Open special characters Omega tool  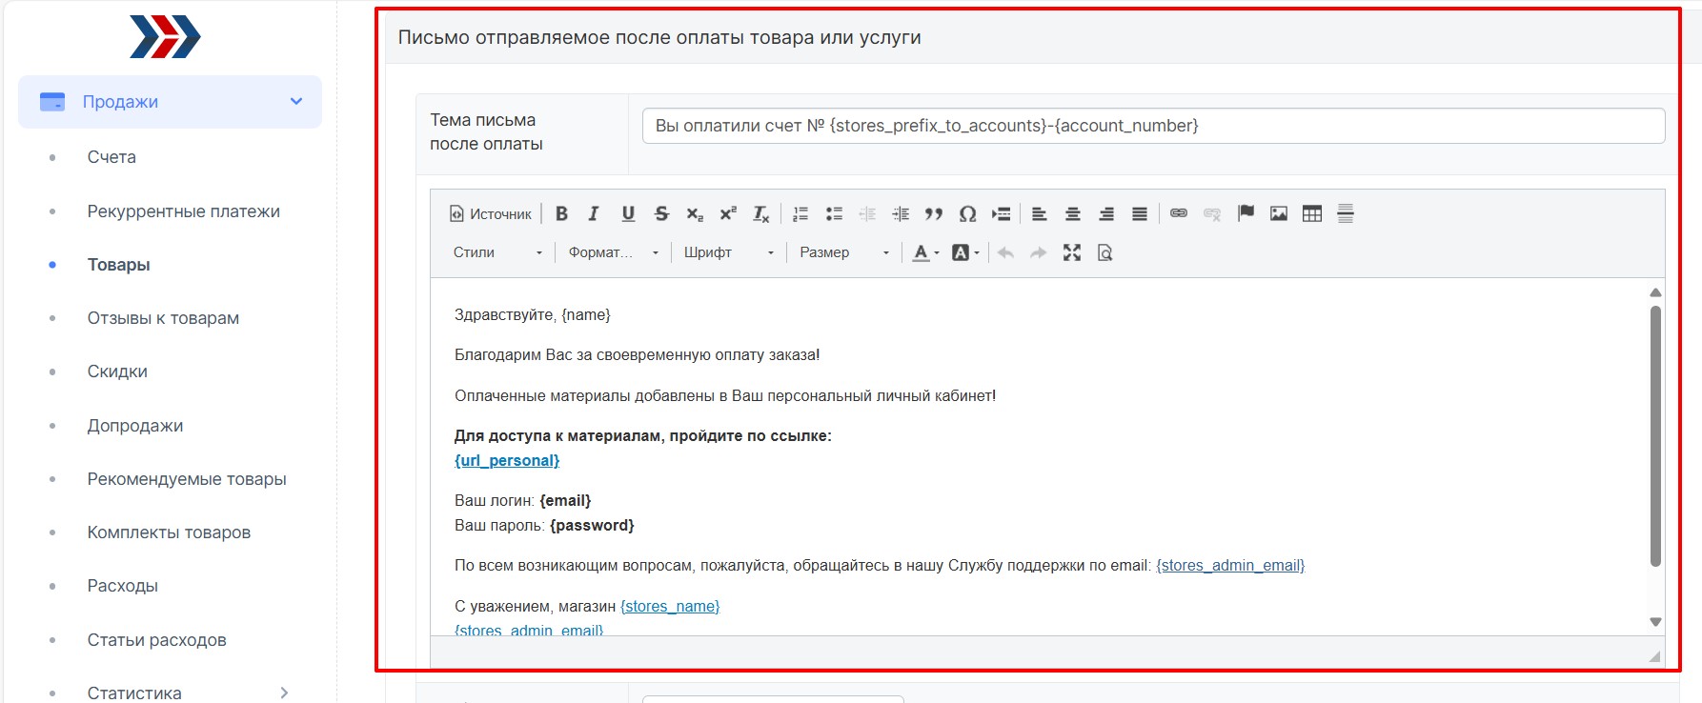967,213
